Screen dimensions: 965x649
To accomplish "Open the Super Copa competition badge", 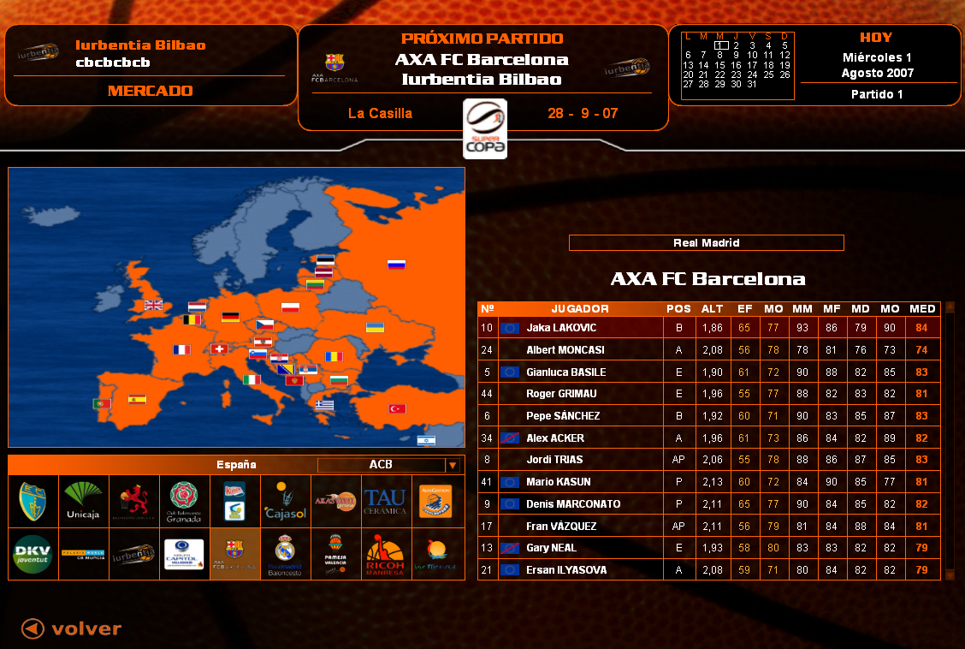I will (485, 128).
